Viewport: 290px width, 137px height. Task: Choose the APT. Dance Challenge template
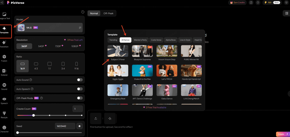[142, 92]
